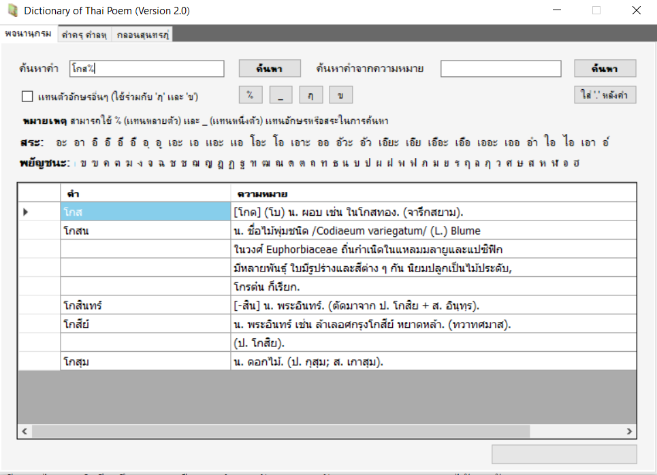
Task: Click the % wildcard insert button
Action: pyautogui.click(x=250, y=95)
